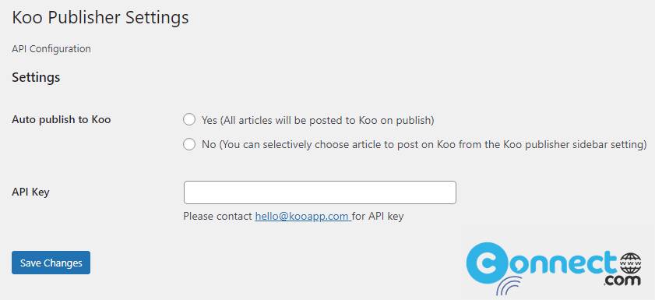Click the Koo Publisher Settings page heading
Screen dimensions: 655x300
[x=100, y=18]
